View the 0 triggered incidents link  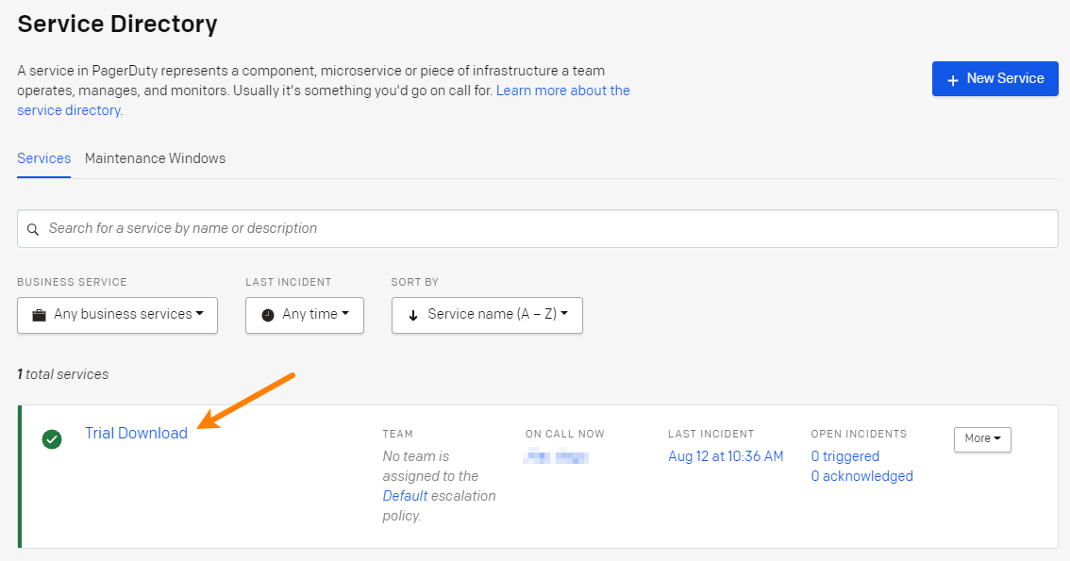coord(844,456)
